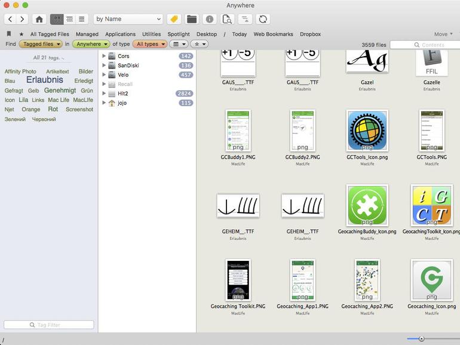Select Geocaching_Icon.png green G pin
Image resolution: width=460 pixels, height=345 pixels.
[432, 280]
